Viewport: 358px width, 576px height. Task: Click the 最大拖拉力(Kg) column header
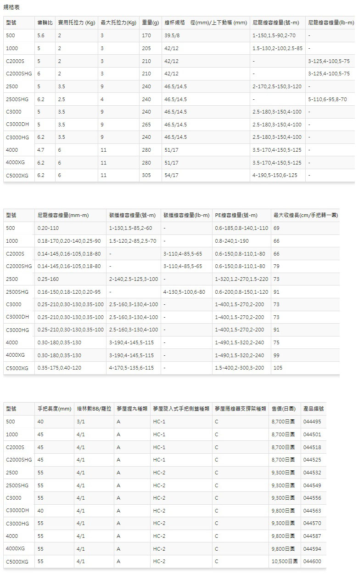(x=118, y=23)
